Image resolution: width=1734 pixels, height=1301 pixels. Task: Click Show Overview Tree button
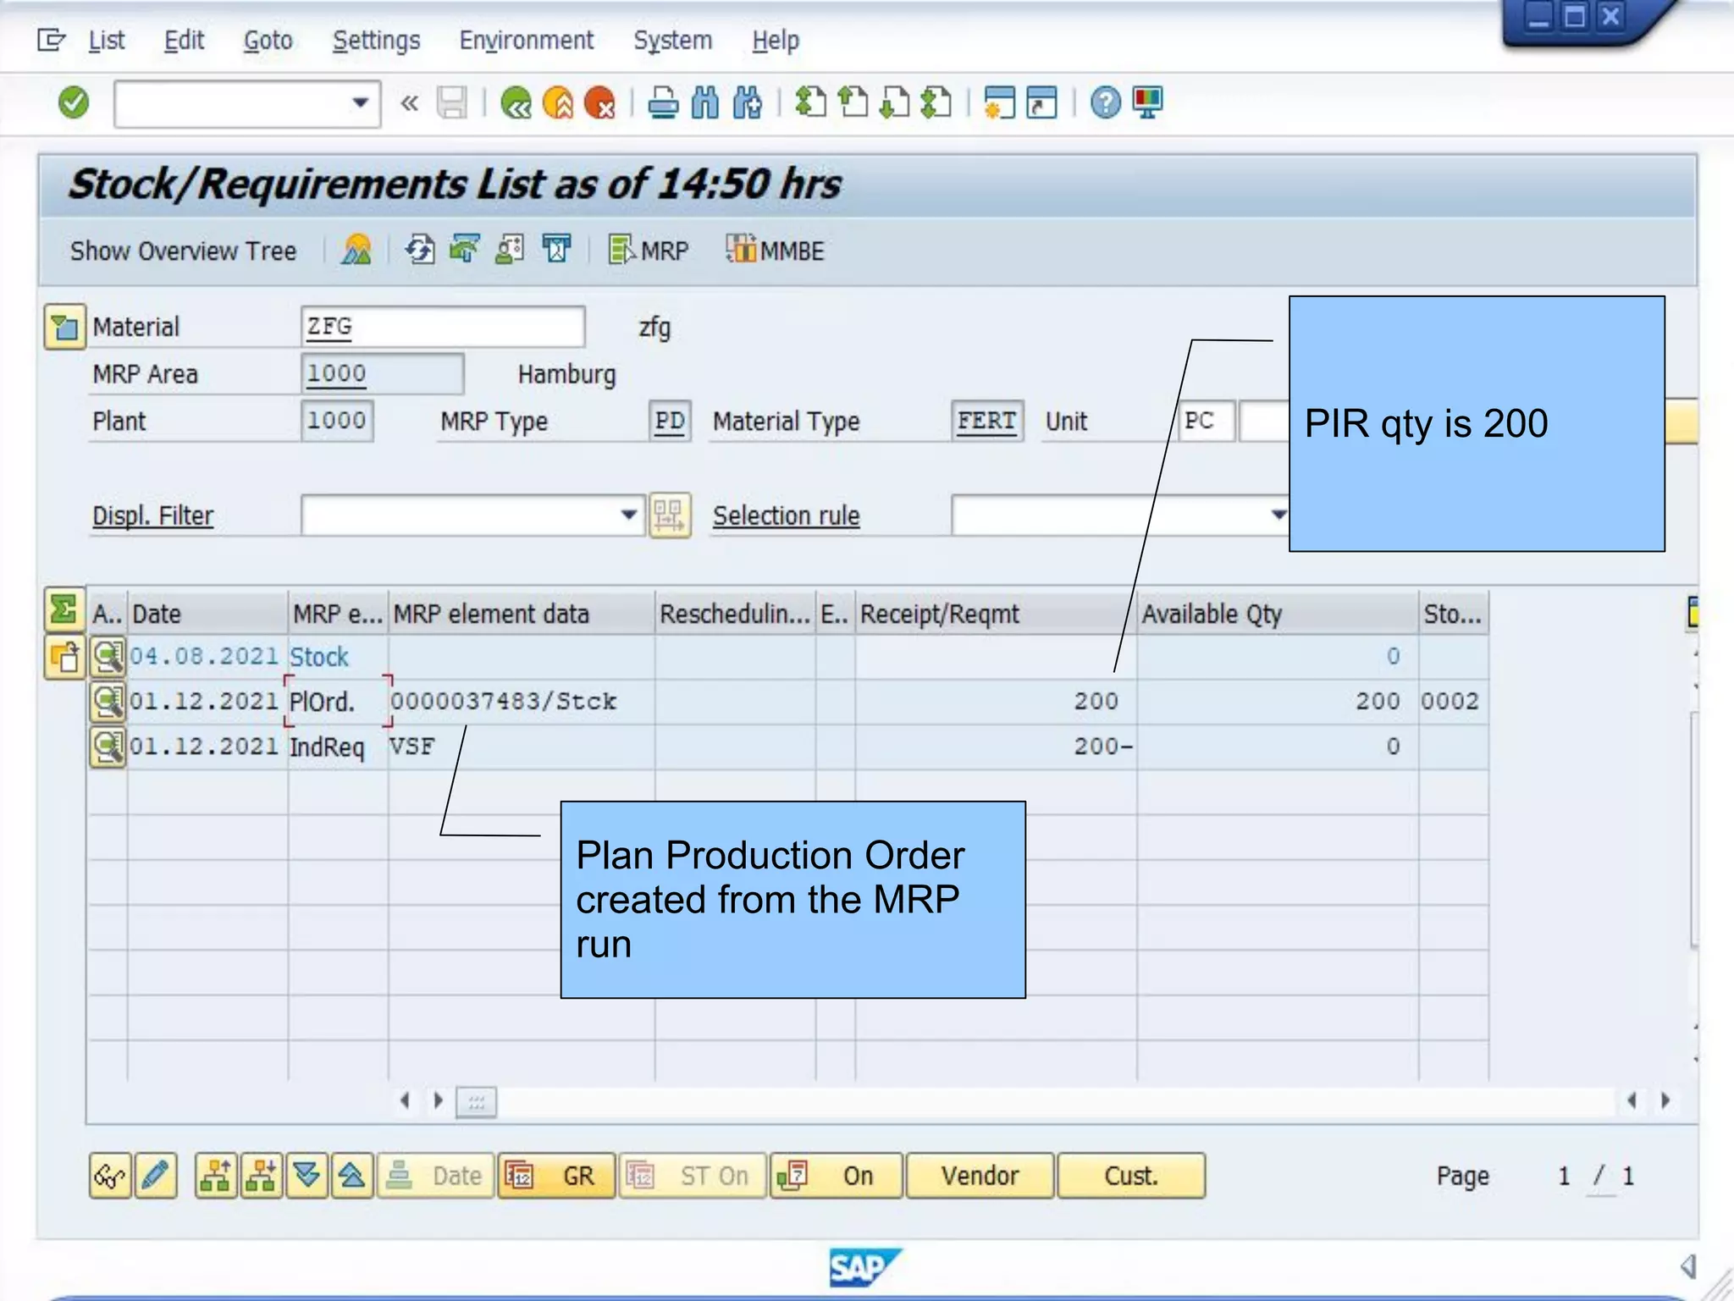coord(183,251)
